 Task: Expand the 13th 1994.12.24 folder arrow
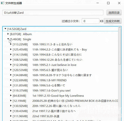click(11, 59)
